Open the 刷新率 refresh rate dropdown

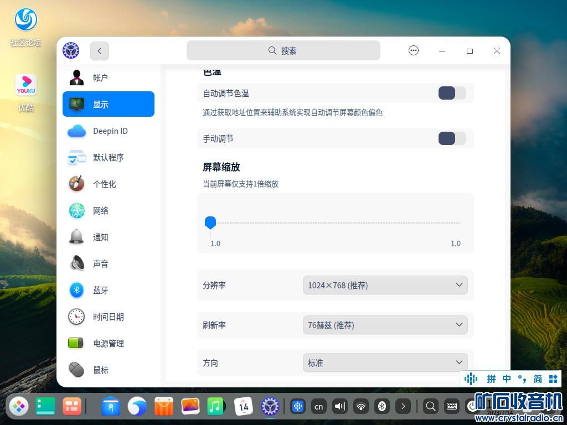click(385, 325)
